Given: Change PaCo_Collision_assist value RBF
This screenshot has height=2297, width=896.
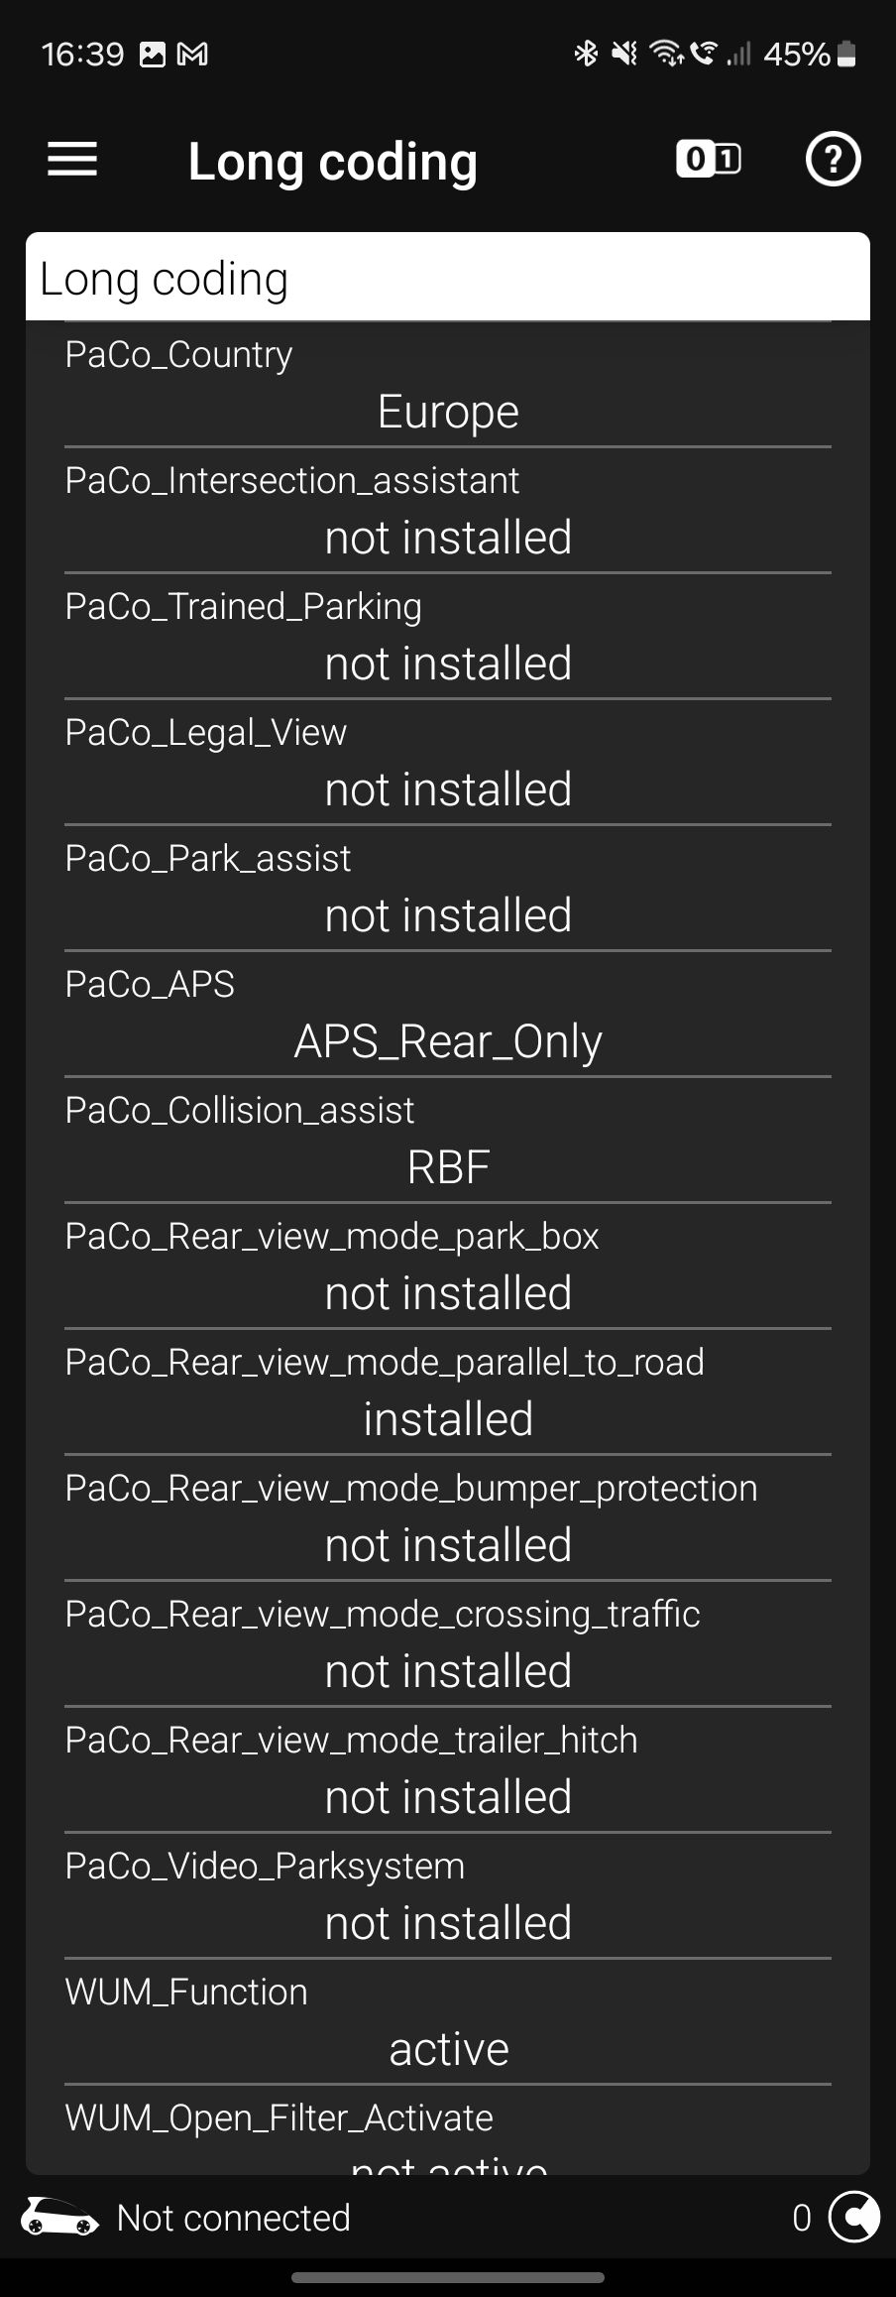Looking at the screenshot, I should pyautogui.click(x=448, y=1141).
